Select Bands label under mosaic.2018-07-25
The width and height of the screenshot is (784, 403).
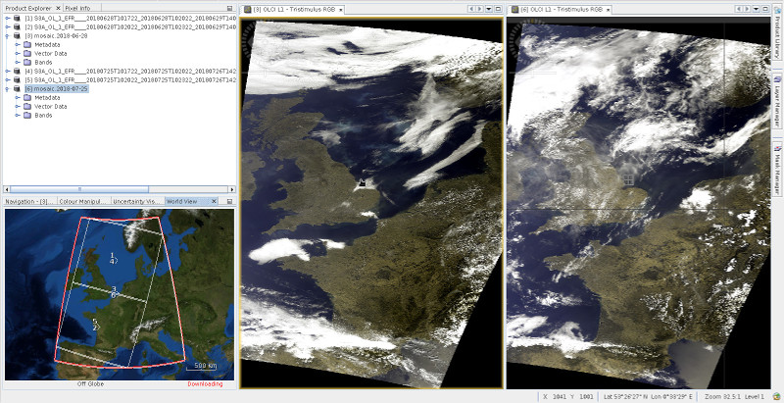coord(43,115)
